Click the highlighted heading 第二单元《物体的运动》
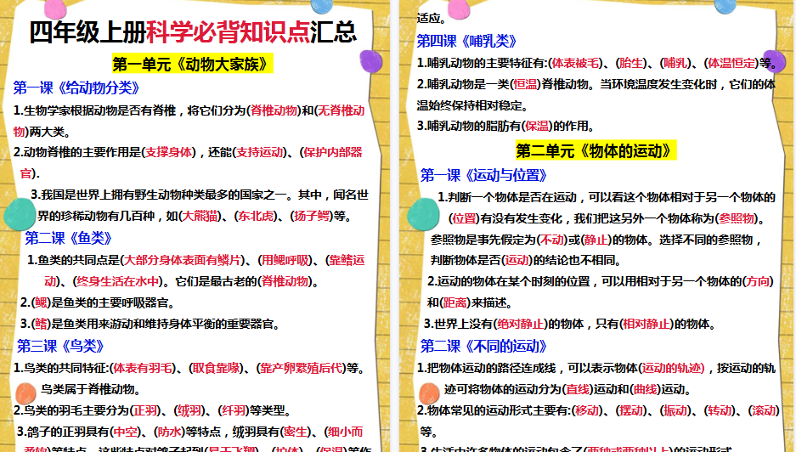Image resolution: width=796 pixels, height=452 pixels. (x=596, y=151)
